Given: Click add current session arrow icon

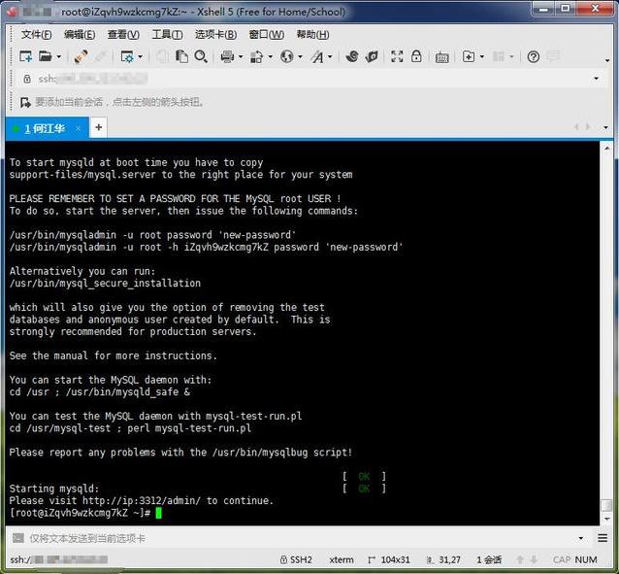Looking at the screenshot, I should [x=25, y=103].
